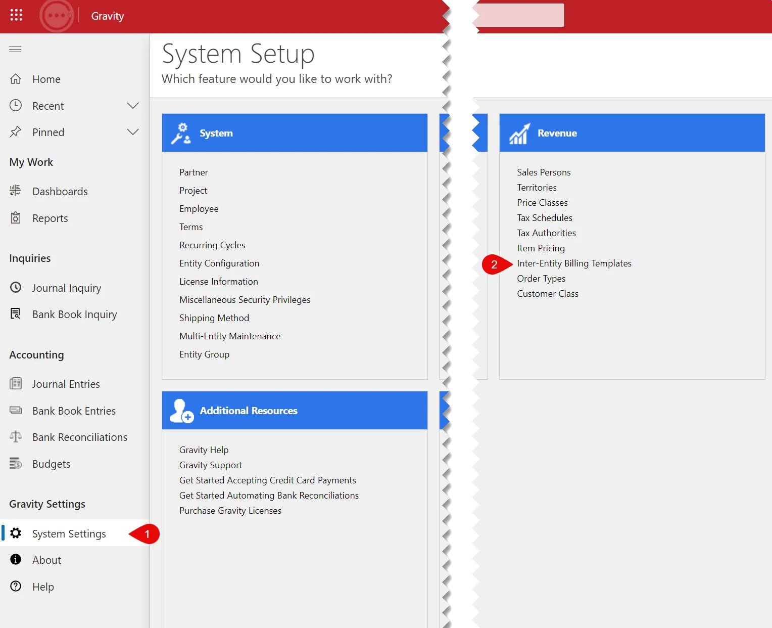Screen dimensions: 772x628
Task: Click the System Settings gear icon
Action: 16,533
